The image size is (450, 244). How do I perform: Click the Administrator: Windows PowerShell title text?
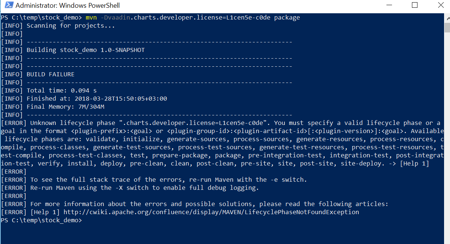68,6
